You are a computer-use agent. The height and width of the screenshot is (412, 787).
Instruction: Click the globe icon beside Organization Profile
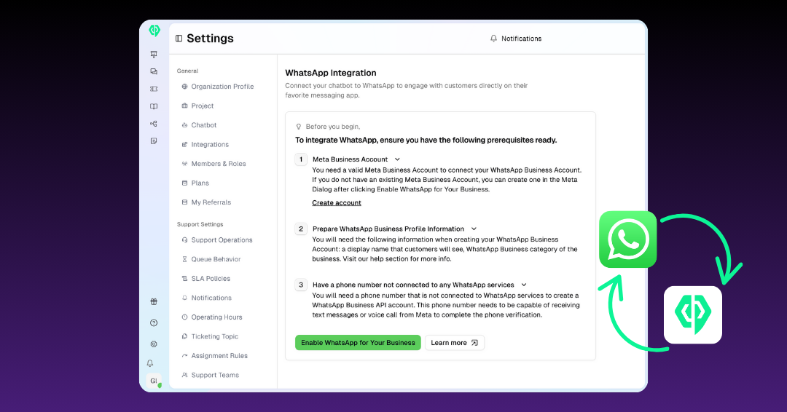(184, 87)
